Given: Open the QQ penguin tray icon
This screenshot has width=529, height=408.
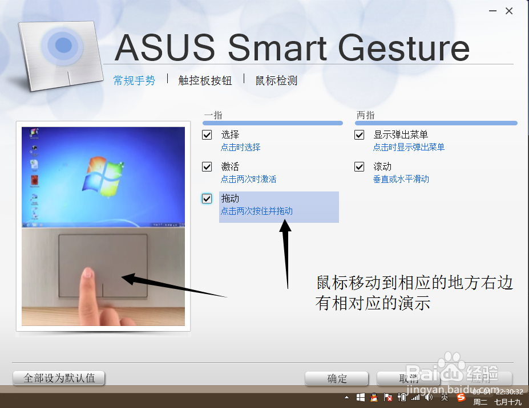Looking at the screenshot, I should pos(374,398).
